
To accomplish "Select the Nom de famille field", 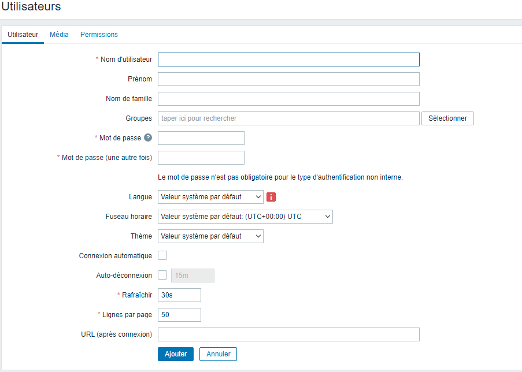I will pos(288,99).
